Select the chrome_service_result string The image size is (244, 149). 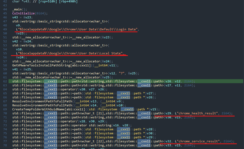(x=197, y=141)
